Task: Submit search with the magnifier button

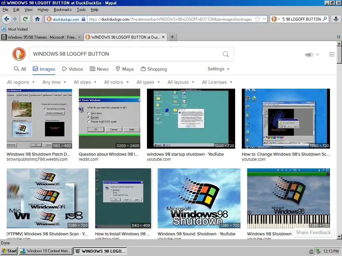Action: pyautogui.click(x=226, y=54)
